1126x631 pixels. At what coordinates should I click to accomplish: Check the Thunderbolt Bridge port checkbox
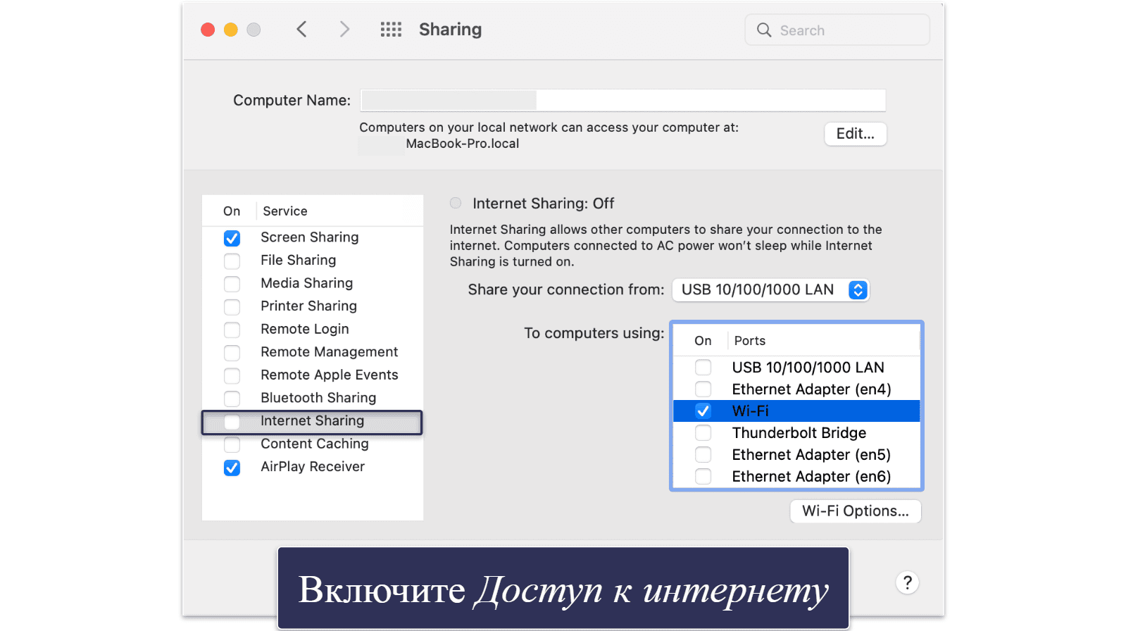pos(703,433)
